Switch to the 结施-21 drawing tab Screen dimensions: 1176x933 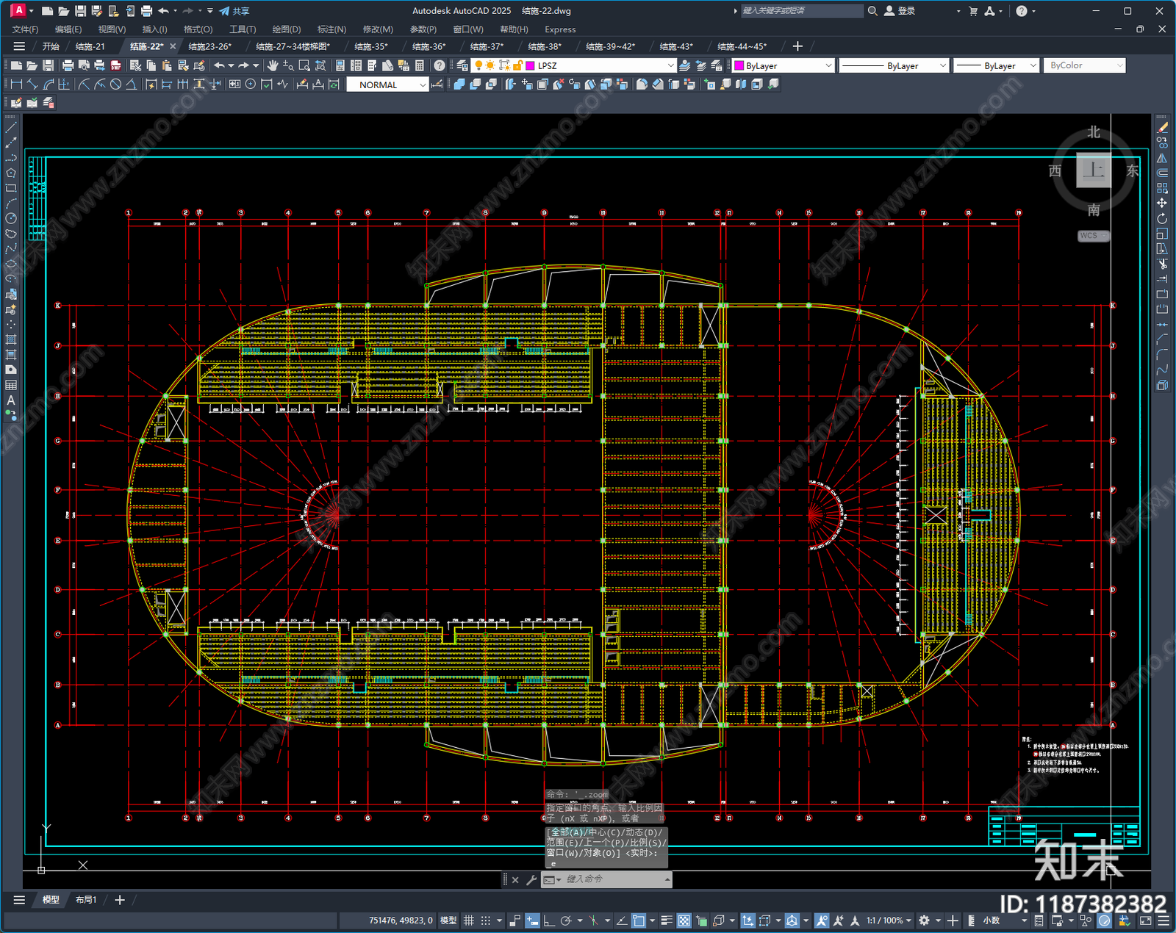90,46
